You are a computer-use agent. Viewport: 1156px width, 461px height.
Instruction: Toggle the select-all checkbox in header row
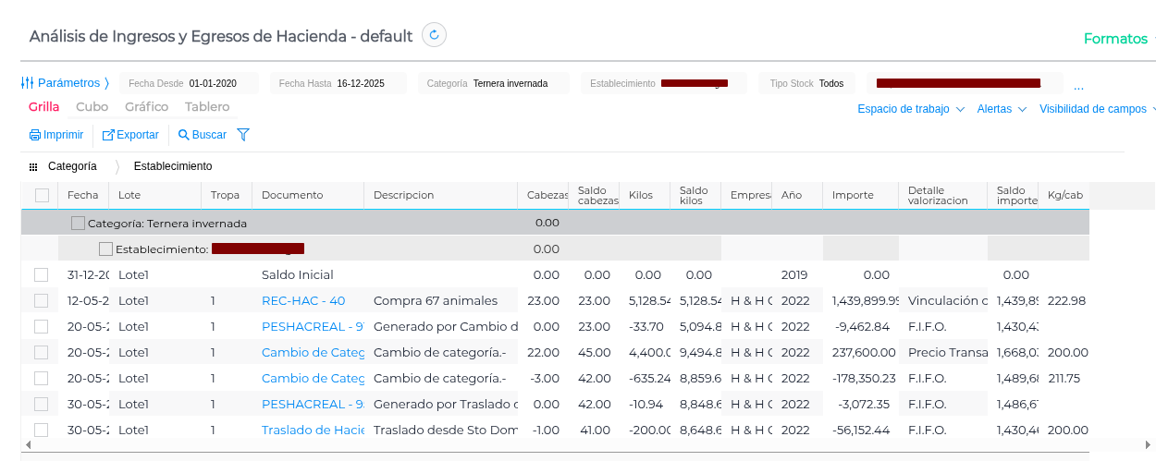click(x=42, y=195)
